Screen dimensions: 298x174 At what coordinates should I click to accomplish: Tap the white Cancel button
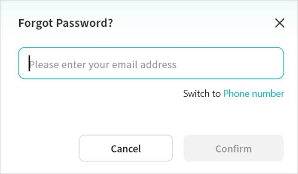[x=126, y=149]
